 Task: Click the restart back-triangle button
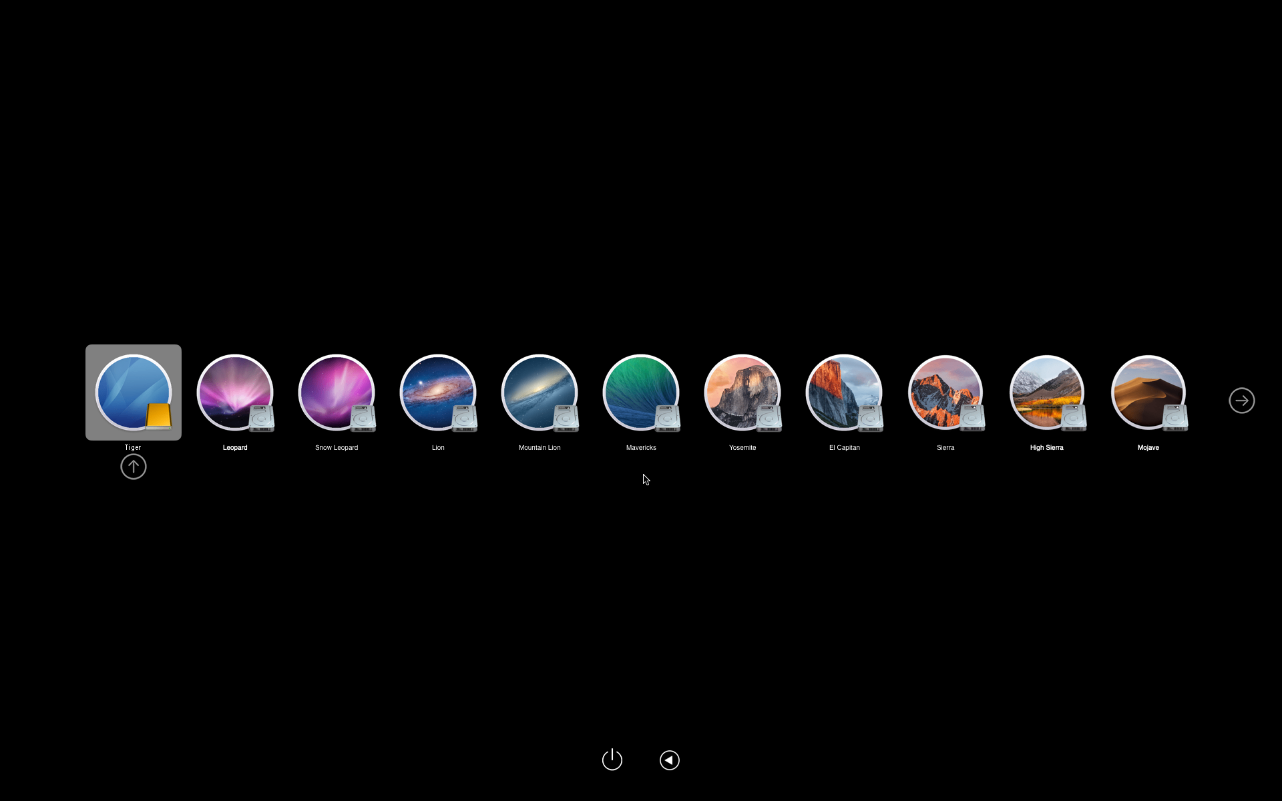[670, 760]
